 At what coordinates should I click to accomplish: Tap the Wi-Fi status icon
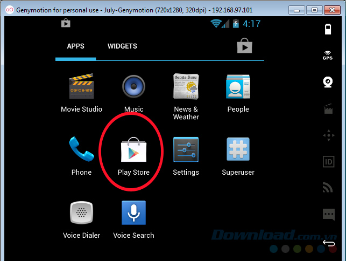point(216,24)
